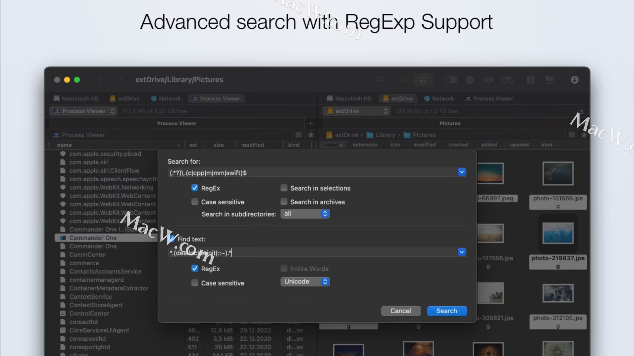This screenshot has height=356, width=634.
Task: Select extDrive tab in left panel
Action: (124, 99)
